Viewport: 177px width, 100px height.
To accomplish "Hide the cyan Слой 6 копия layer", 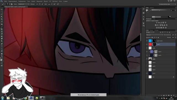I will (x=147, y=41).
